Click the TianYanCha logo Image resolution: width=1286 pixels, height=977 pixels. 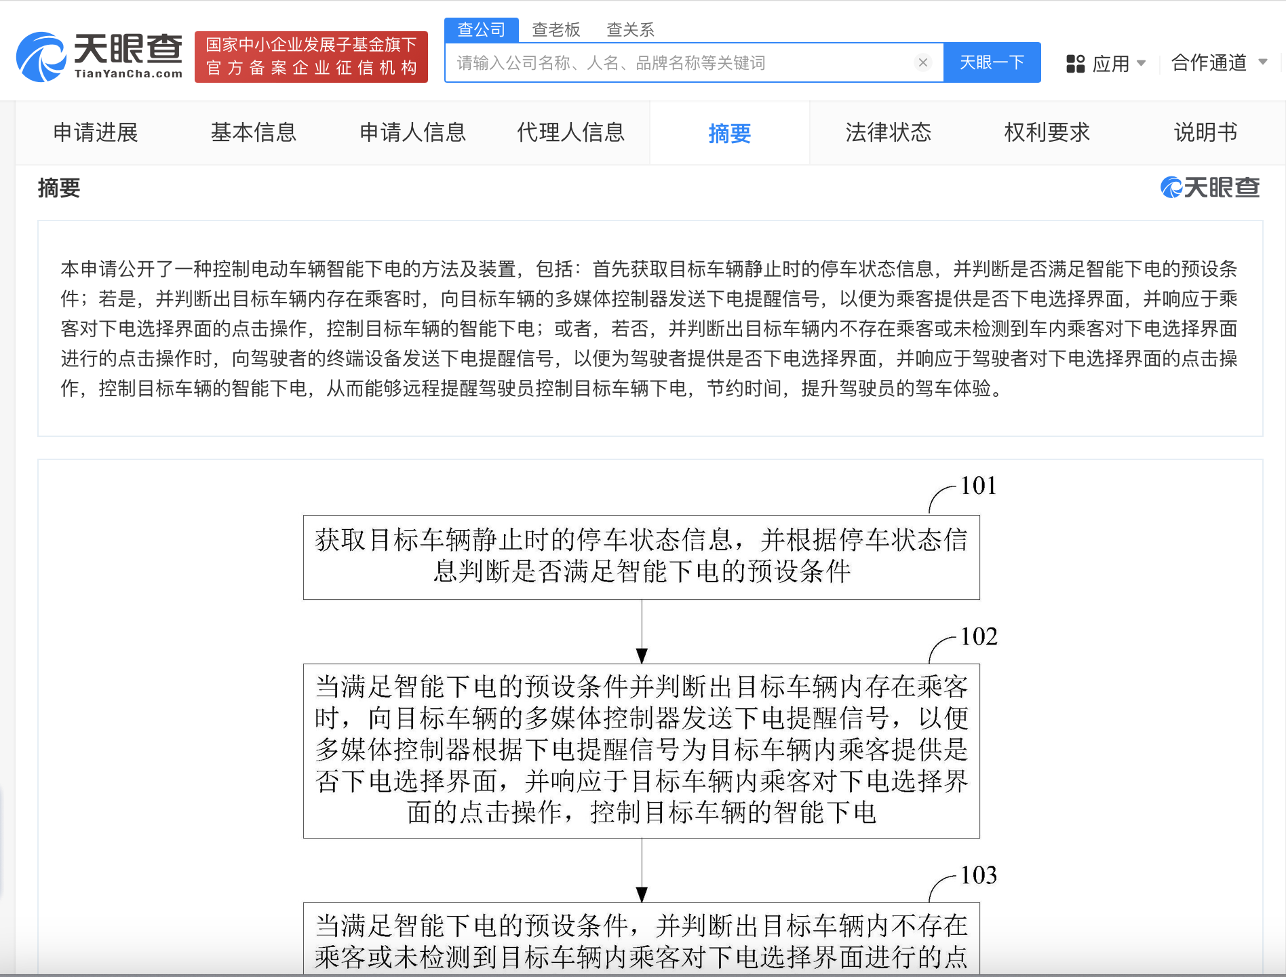[x=99, y=57]
